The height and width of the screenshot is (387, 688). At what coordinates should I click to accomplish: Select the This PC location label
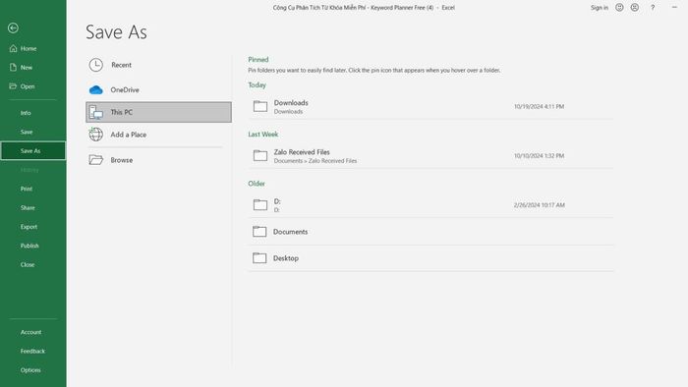(121, 112)
